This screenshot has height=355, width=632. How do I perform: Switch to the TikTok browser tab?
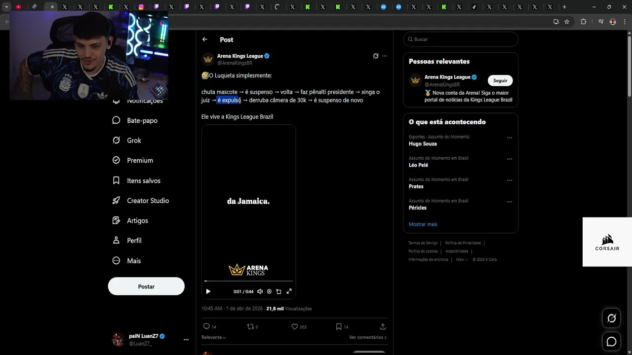pos(474,7)
